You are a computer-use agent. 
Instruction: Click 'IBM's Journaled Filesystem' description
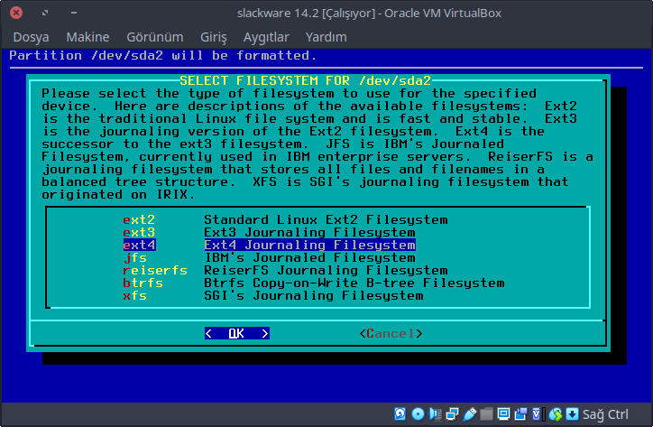(x=309, y=257)
